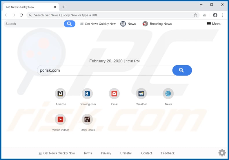The image size is (229, 160).
Task: Go back to previous page
Action: [6, 15]
